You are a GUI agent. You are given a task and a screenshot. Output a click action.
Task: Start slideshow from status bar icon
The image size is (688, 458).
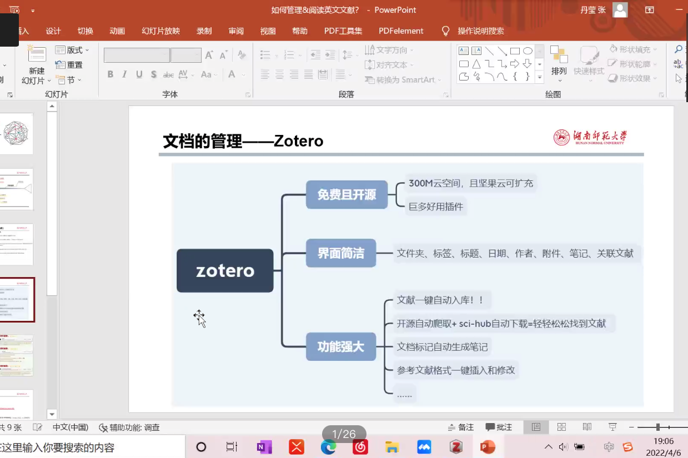612,427
